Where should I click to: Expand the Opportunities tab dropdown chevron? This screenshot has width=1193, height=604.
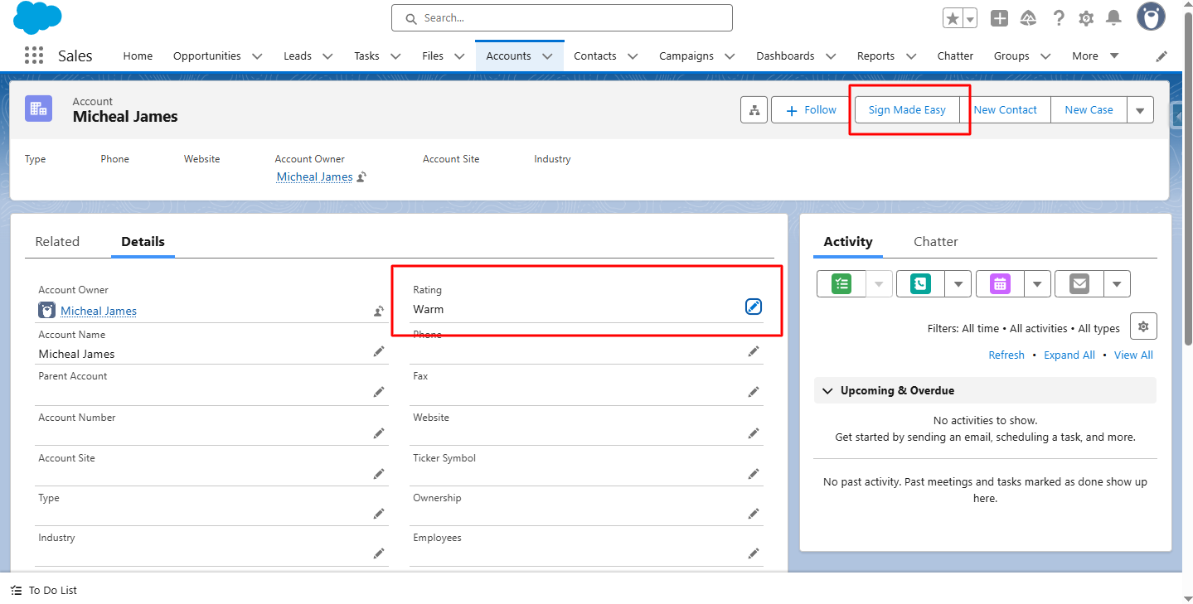click(x=257, y=56)
